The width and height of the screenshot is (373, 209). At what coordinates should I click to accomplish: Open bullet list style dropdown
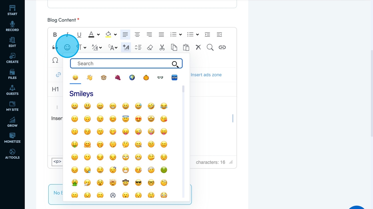[x=197, y=35]
